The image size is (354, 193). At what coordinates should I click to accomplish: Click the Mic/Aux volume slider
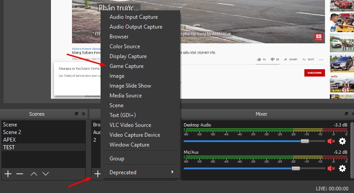click(x=254, y=168)
